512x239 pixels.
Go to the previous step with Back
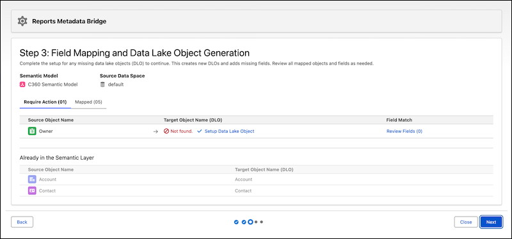point(22,222)
